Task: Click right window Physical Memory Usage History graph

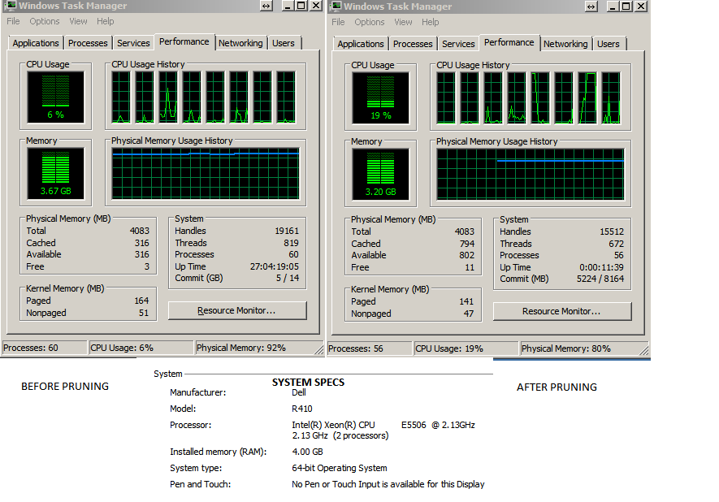Action: click(x=530, y=174)
